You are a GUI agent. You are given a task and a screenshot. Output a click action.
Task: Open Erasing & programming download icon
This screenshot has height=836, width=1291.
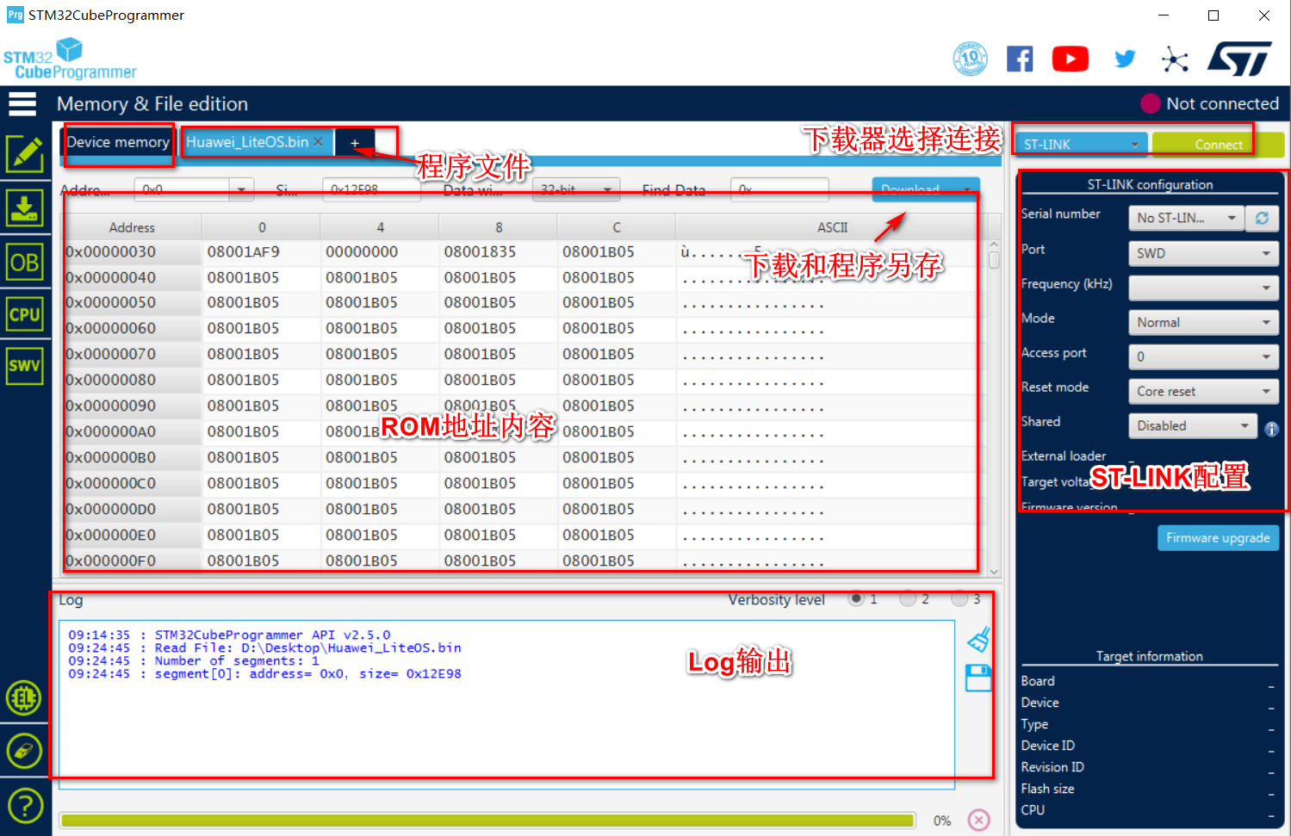pyautogui.click(x=25, y=207)
